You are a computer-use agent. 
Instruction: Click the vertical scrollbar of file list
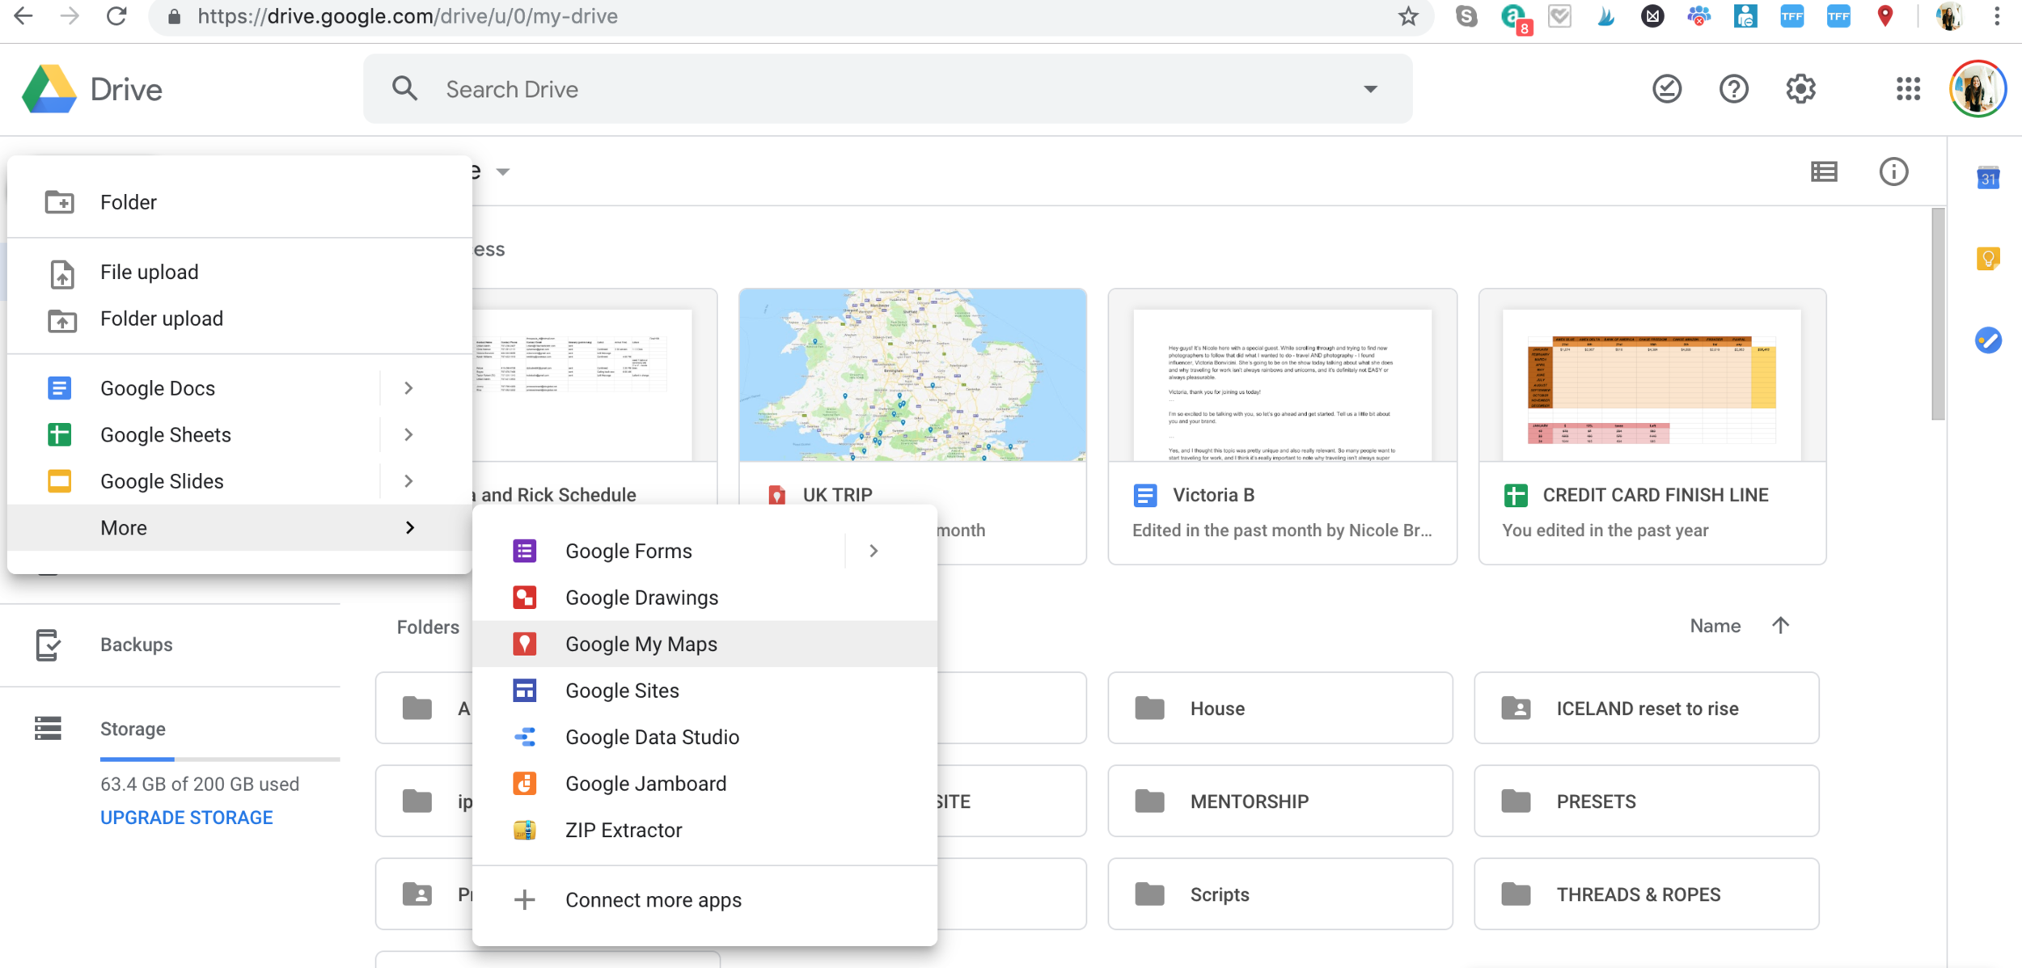(x=1938, y=314)
